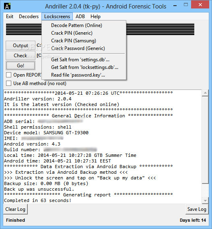Screen dimensions: 212x229
Task: Click the progress bar right portion
Action: pyautogui.click(x=160, y=29)
